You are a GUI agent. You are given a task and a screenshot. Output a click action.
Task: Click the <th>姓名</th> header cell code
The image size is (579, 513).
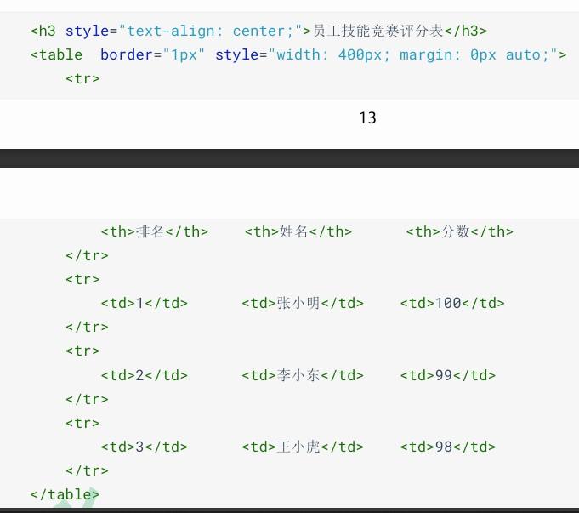click(x=298, y=231)
